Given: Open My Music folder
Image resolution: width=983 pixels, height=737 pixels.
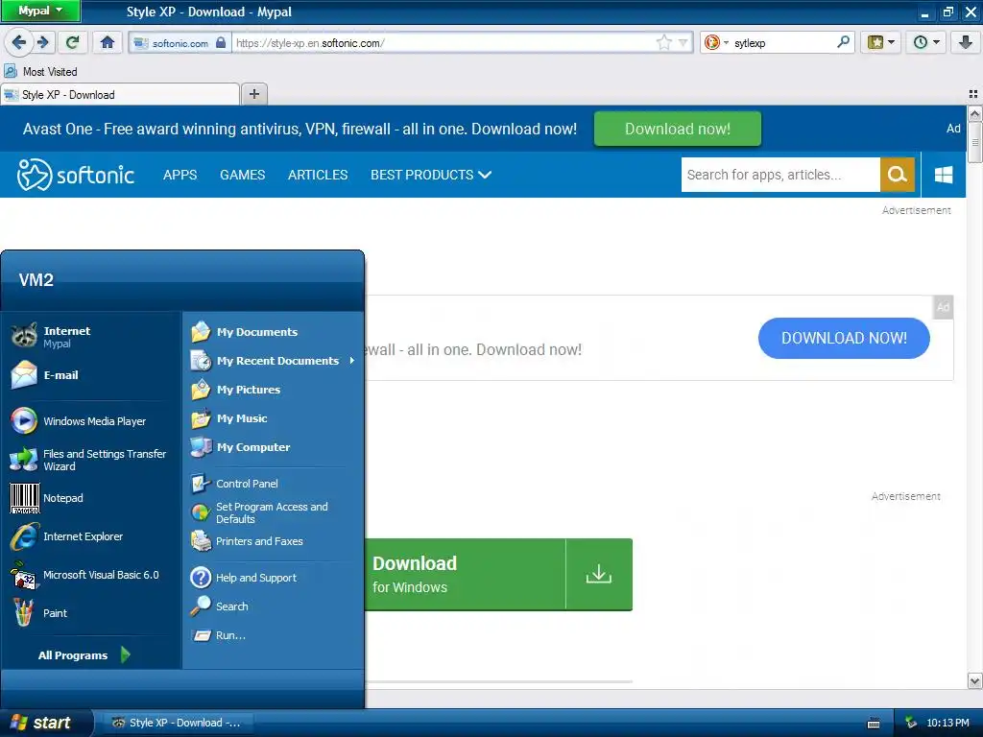Looking at the screenshot, I should click(274, 418).
